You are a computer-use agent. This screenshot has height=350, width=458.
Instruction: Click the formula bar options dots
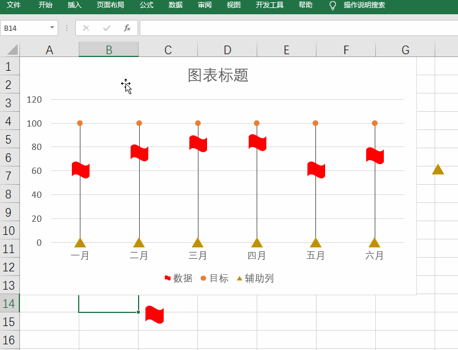point(67,28)
